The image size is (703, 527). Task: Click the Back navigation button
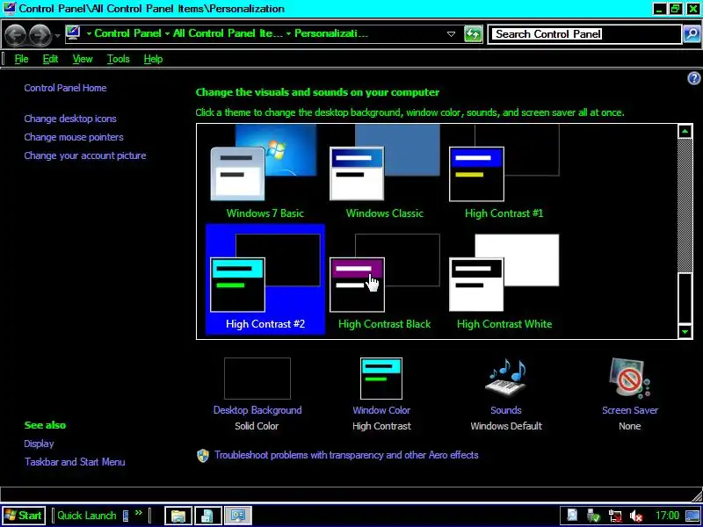coord(15,34)
